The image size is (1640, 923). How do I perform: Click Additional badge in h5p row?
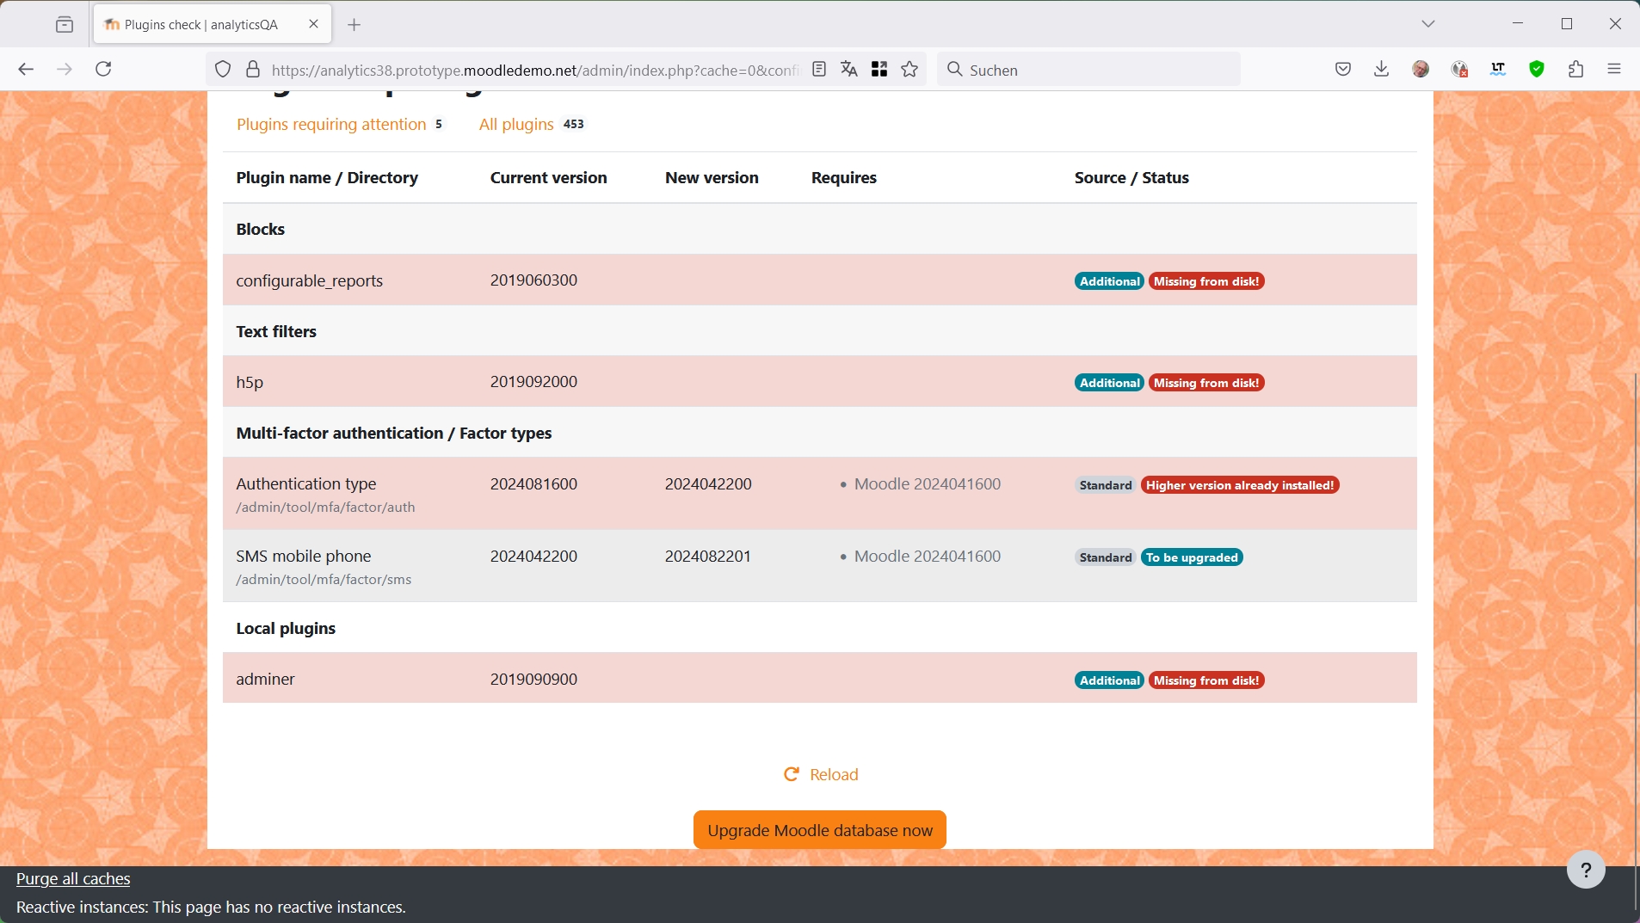point(1109,383)
